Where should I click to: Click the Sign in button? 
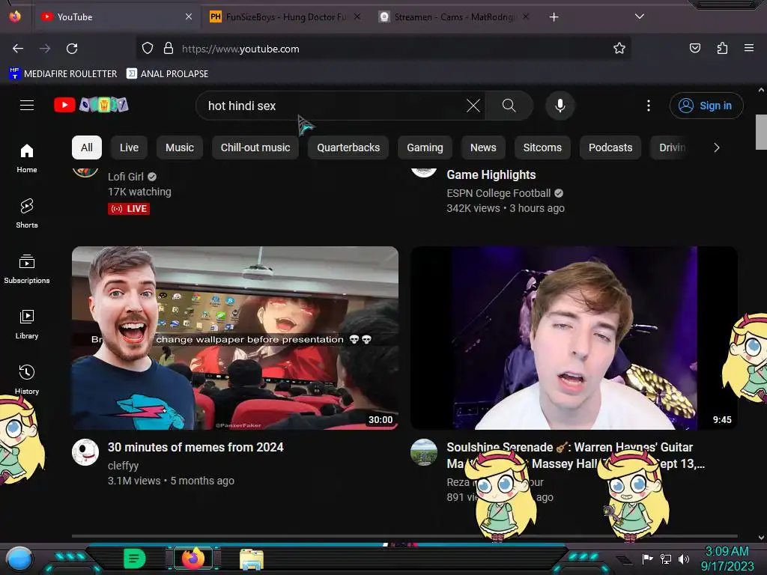706,106
